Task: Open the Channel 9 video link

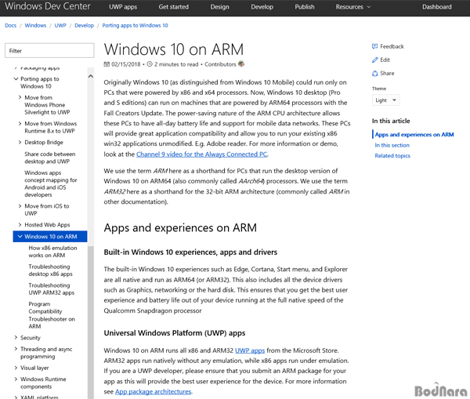Action: click(x=202, y=154)
